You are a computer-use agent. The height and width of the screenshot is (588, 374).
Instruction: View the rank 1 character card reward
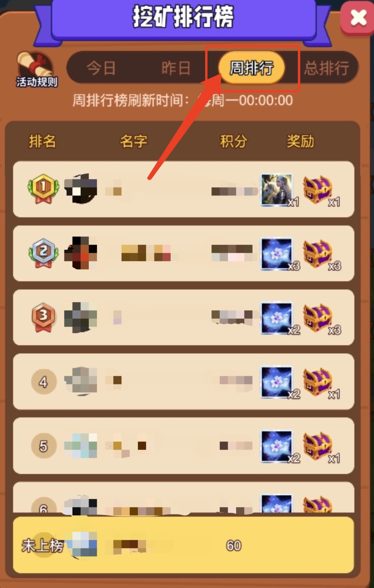(277, 189)
